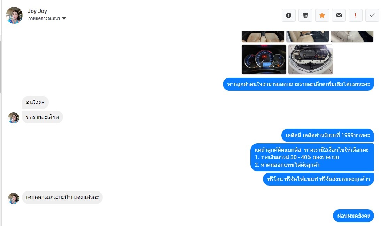Image resolution: width=381 pixels, height=226 pixels.
Task: Open the dashboard gauge cluster photo
Action: (x=264, y=59)
